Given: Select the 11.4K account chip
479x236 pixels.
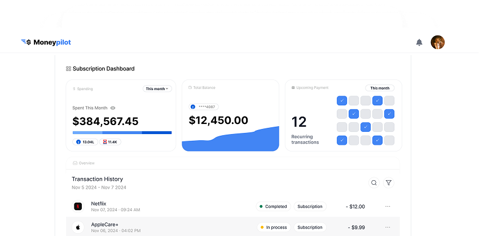Looking at the screenshot, I should (110, 142).
